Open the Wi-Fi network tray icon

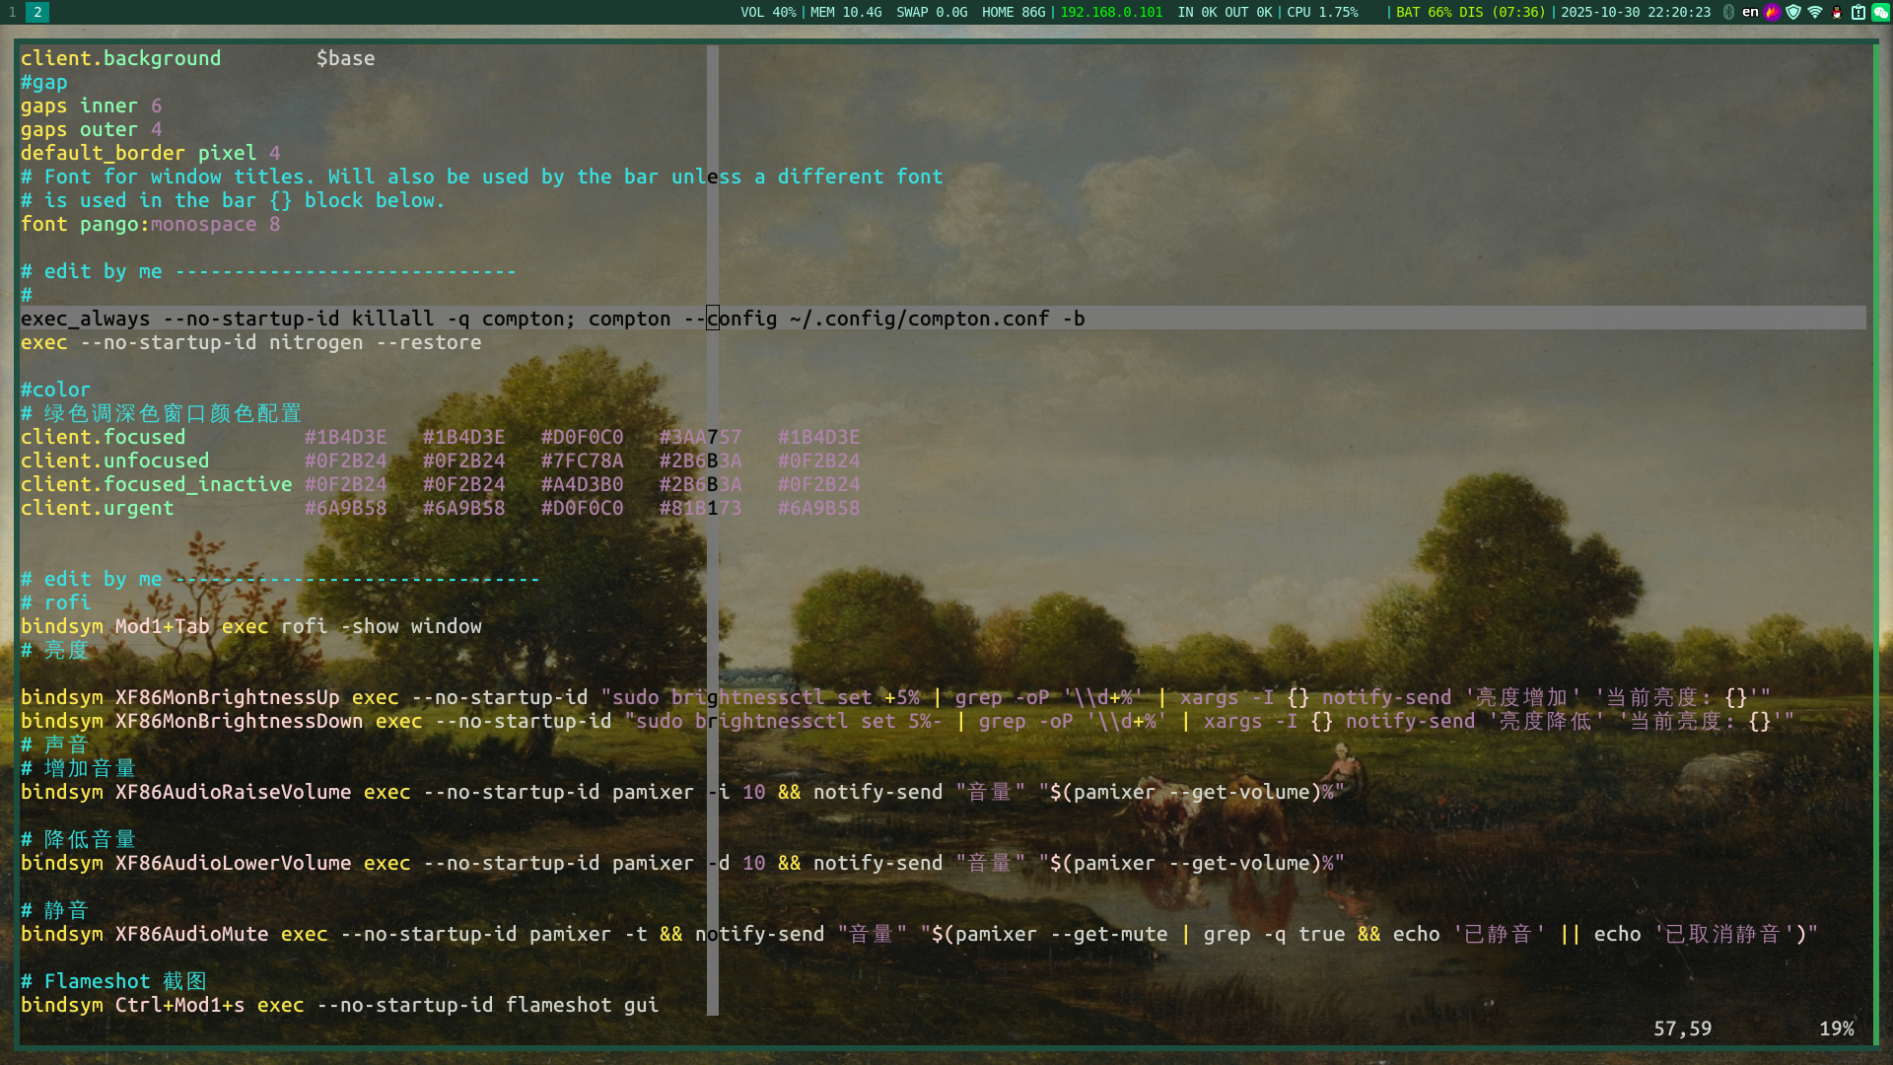point(1815,12)
